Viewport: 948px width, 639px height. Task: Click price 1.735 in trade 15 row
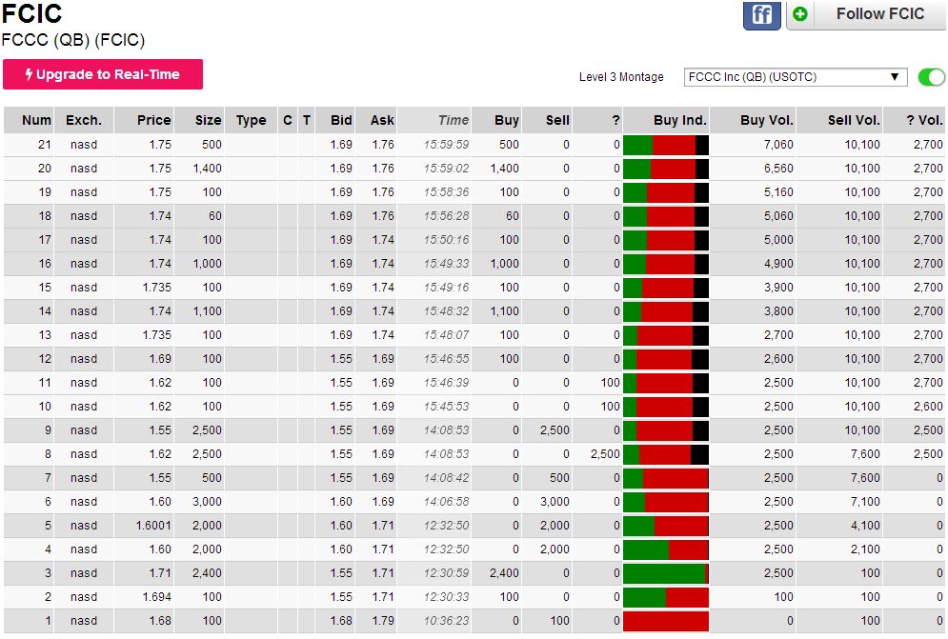(157, 288)
